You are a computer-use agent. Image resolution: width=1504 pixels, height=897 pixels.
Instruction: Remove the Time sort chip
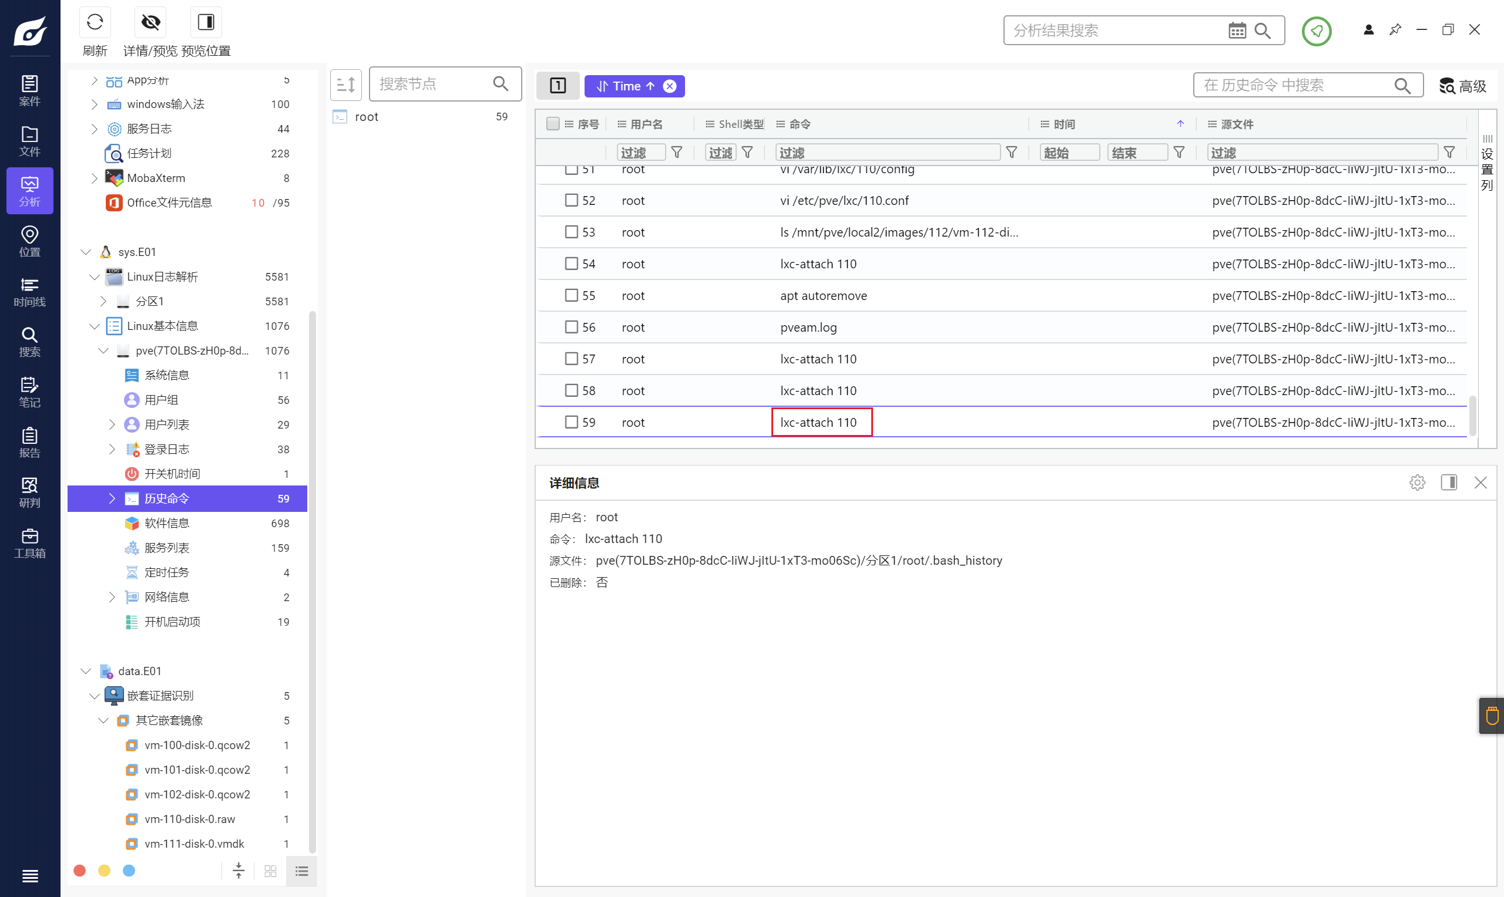pos(669,86)
